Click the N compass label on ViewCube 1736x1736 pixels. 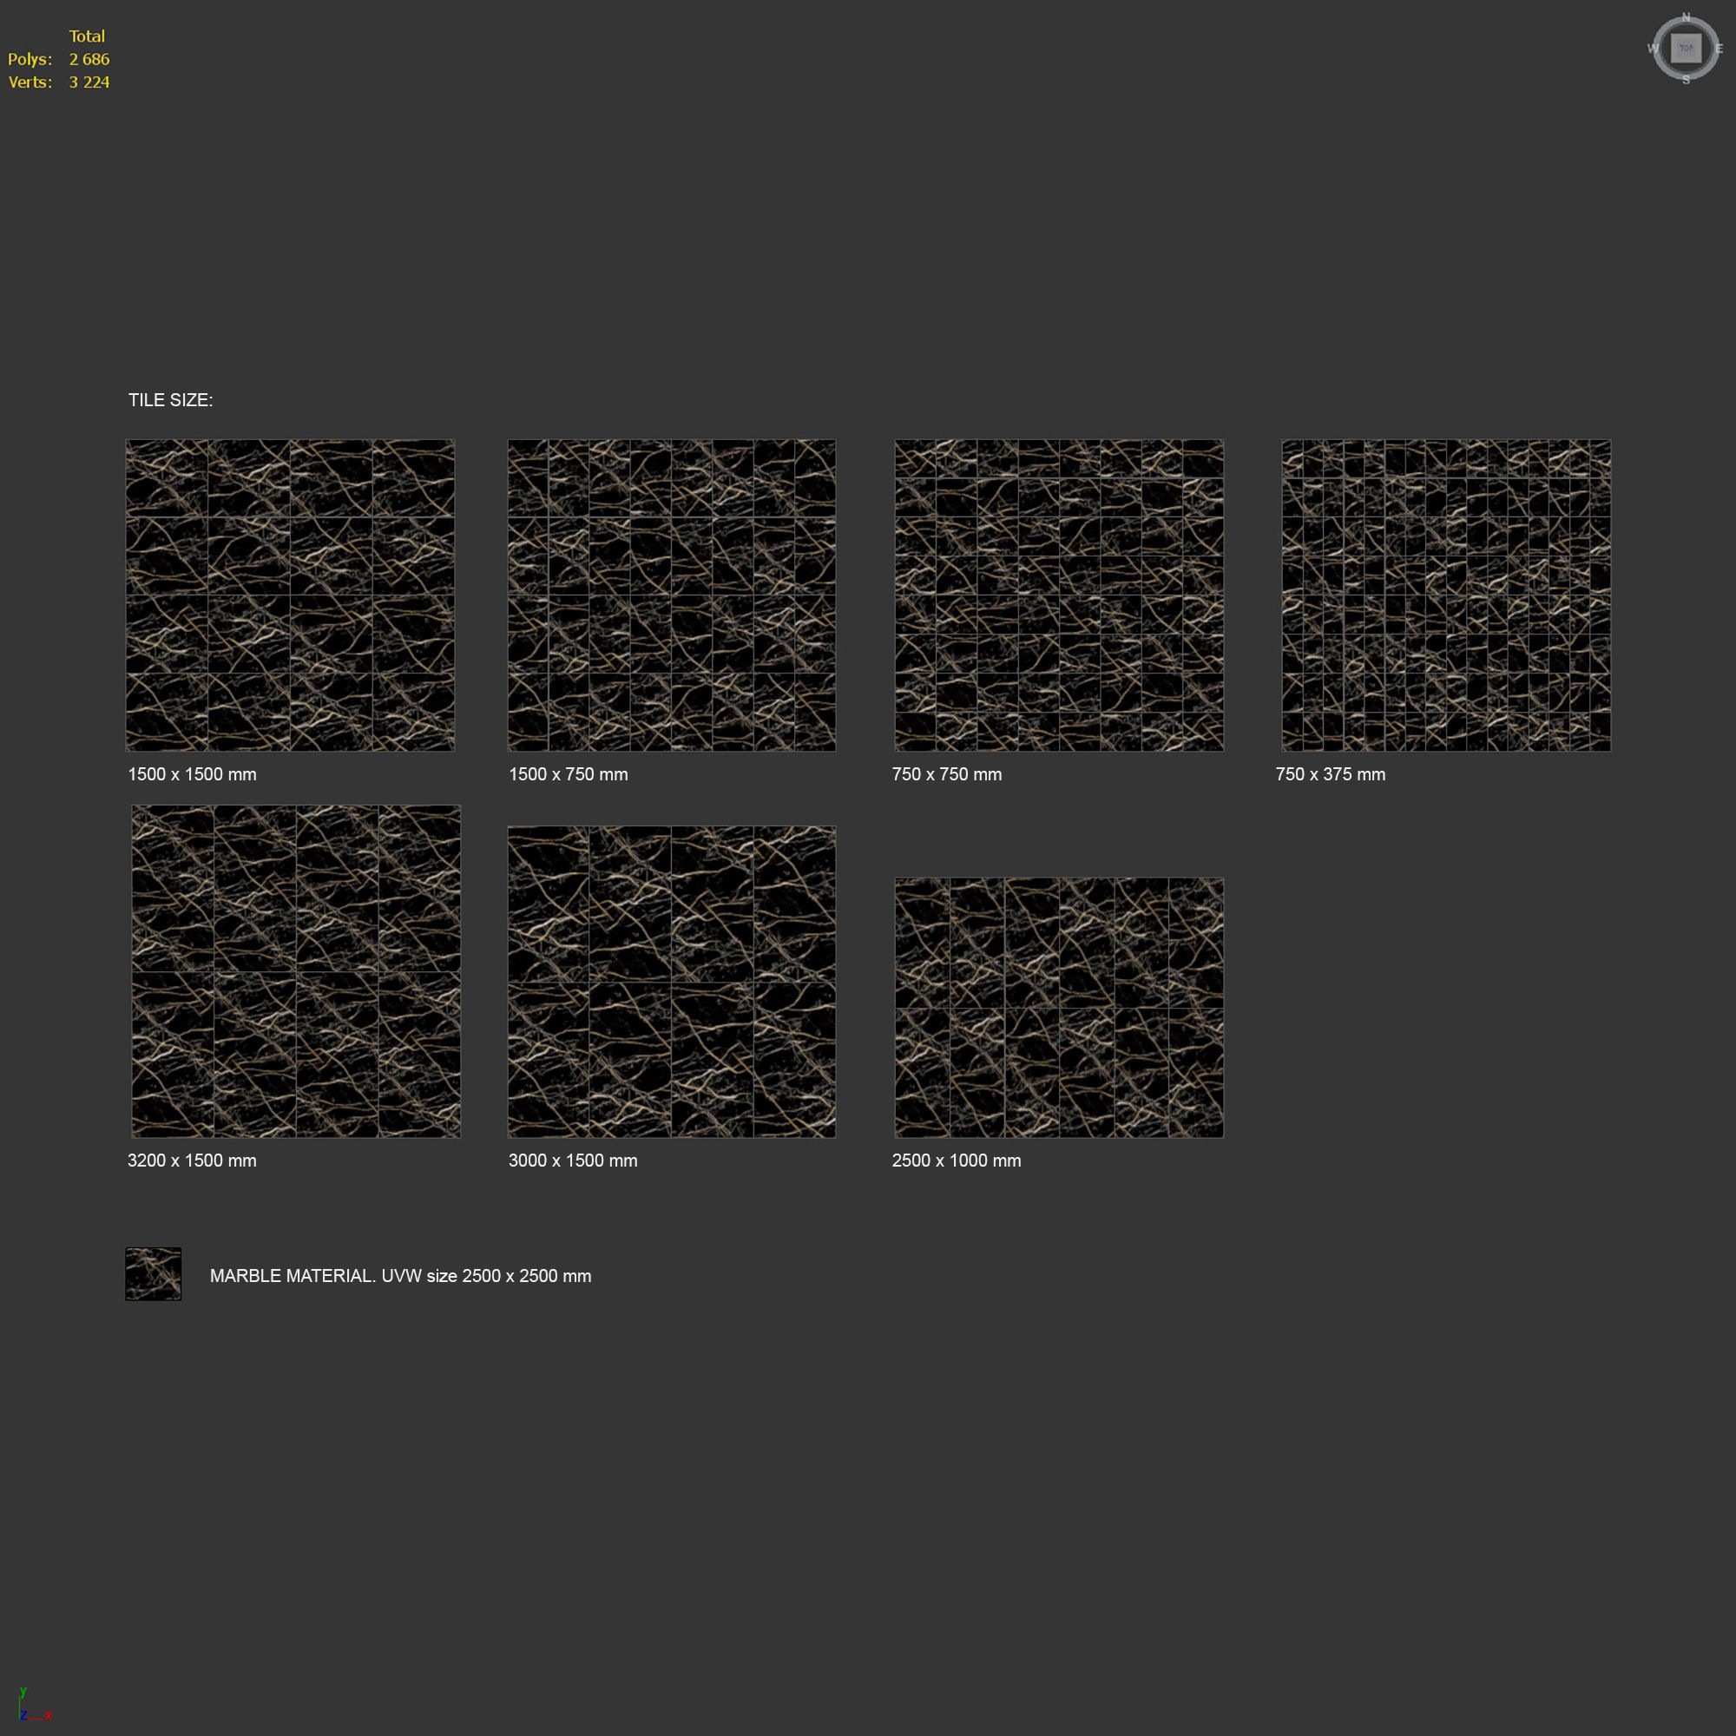coord(1686,18)
